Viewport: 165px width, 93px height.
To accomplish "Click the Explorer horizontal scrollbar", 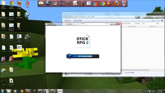I will [135, 70].
